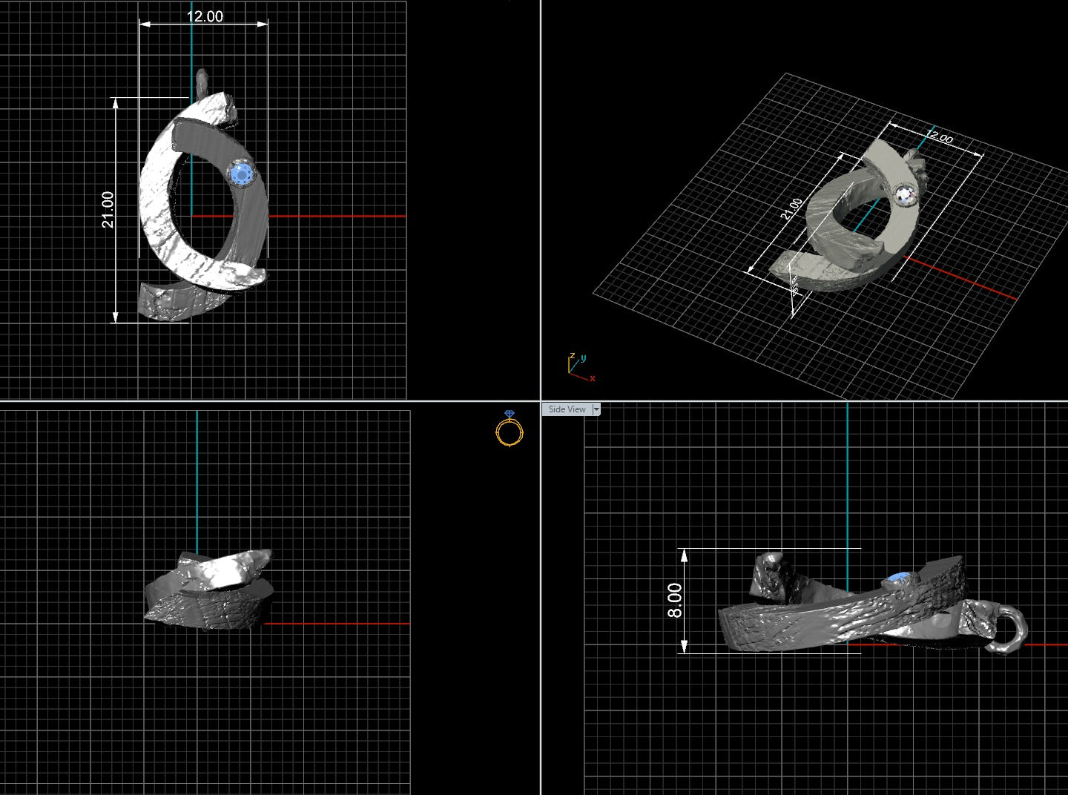Click the blue gem in Side View

899,578
